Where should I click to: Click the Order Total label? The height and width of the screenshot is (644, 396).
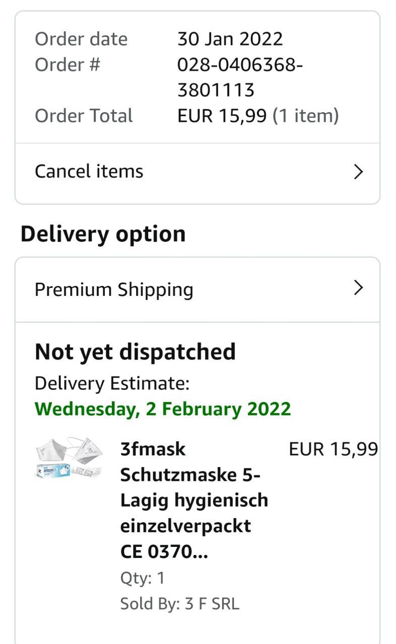coord(84,116)
